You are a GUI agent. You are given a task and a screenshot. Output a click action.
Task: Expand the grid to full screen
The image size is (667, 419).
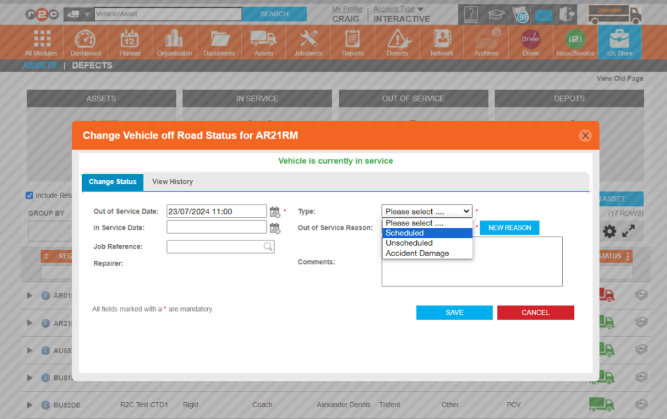629,231
